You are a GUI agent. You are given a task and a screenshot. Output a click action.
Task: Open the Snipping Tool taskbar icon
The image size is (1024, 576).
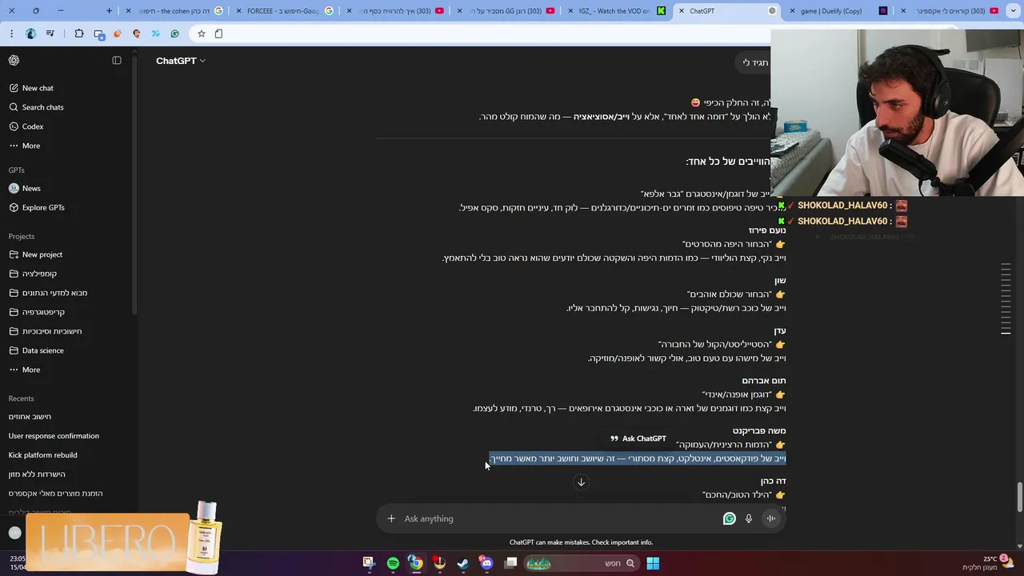[368, 563]
